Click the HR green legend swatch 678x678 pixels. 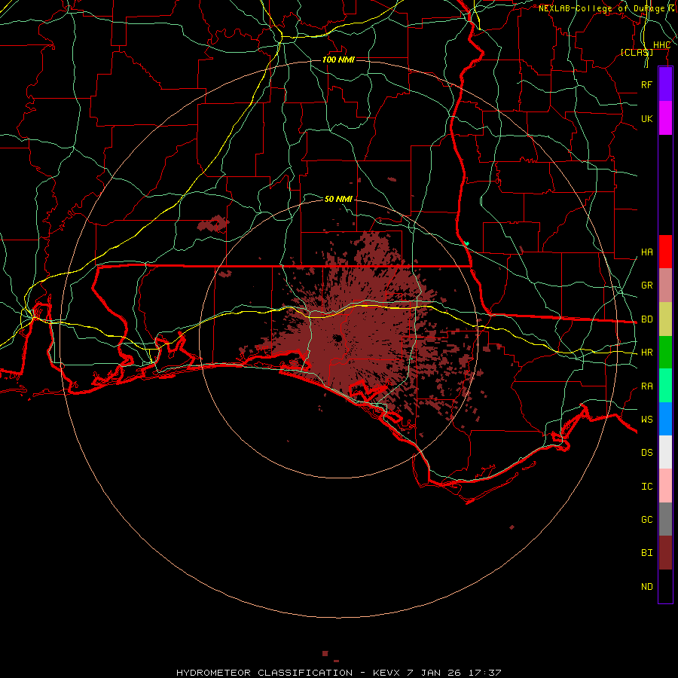click(x=665, y=353)
